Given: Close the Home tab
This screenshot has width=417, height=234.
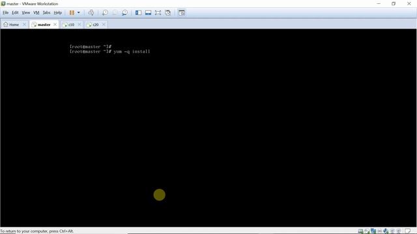Looking at the screenshot, I should (x=25, y=25).
